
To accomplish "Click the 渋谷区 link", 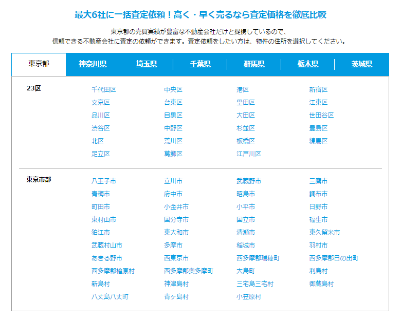I will (100, 128).
